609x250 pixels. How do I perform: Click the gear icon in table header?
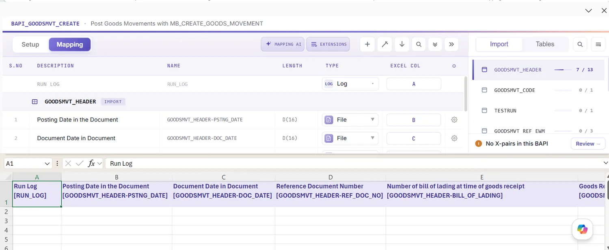tap(454, 66)
